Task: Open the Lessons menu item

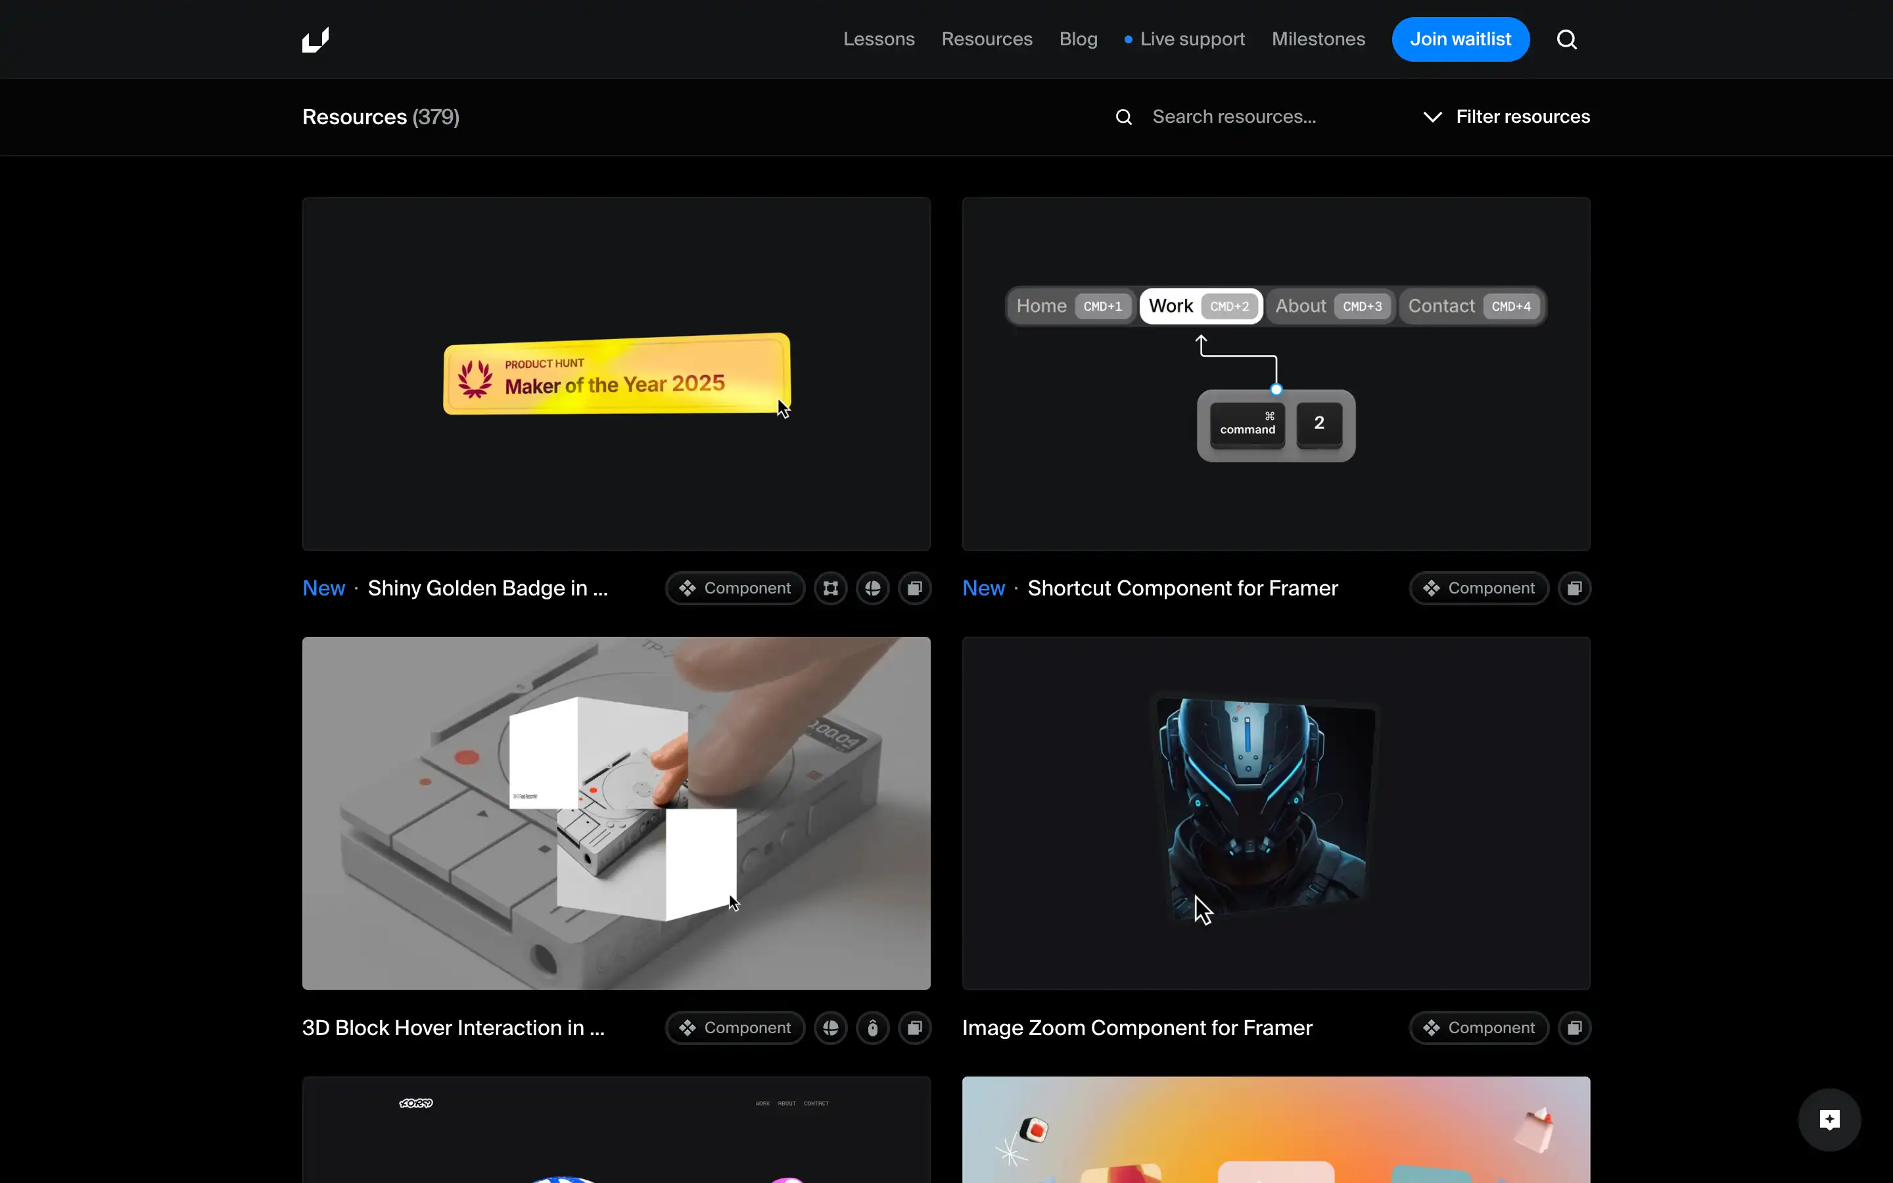Action: click(878, 39)
